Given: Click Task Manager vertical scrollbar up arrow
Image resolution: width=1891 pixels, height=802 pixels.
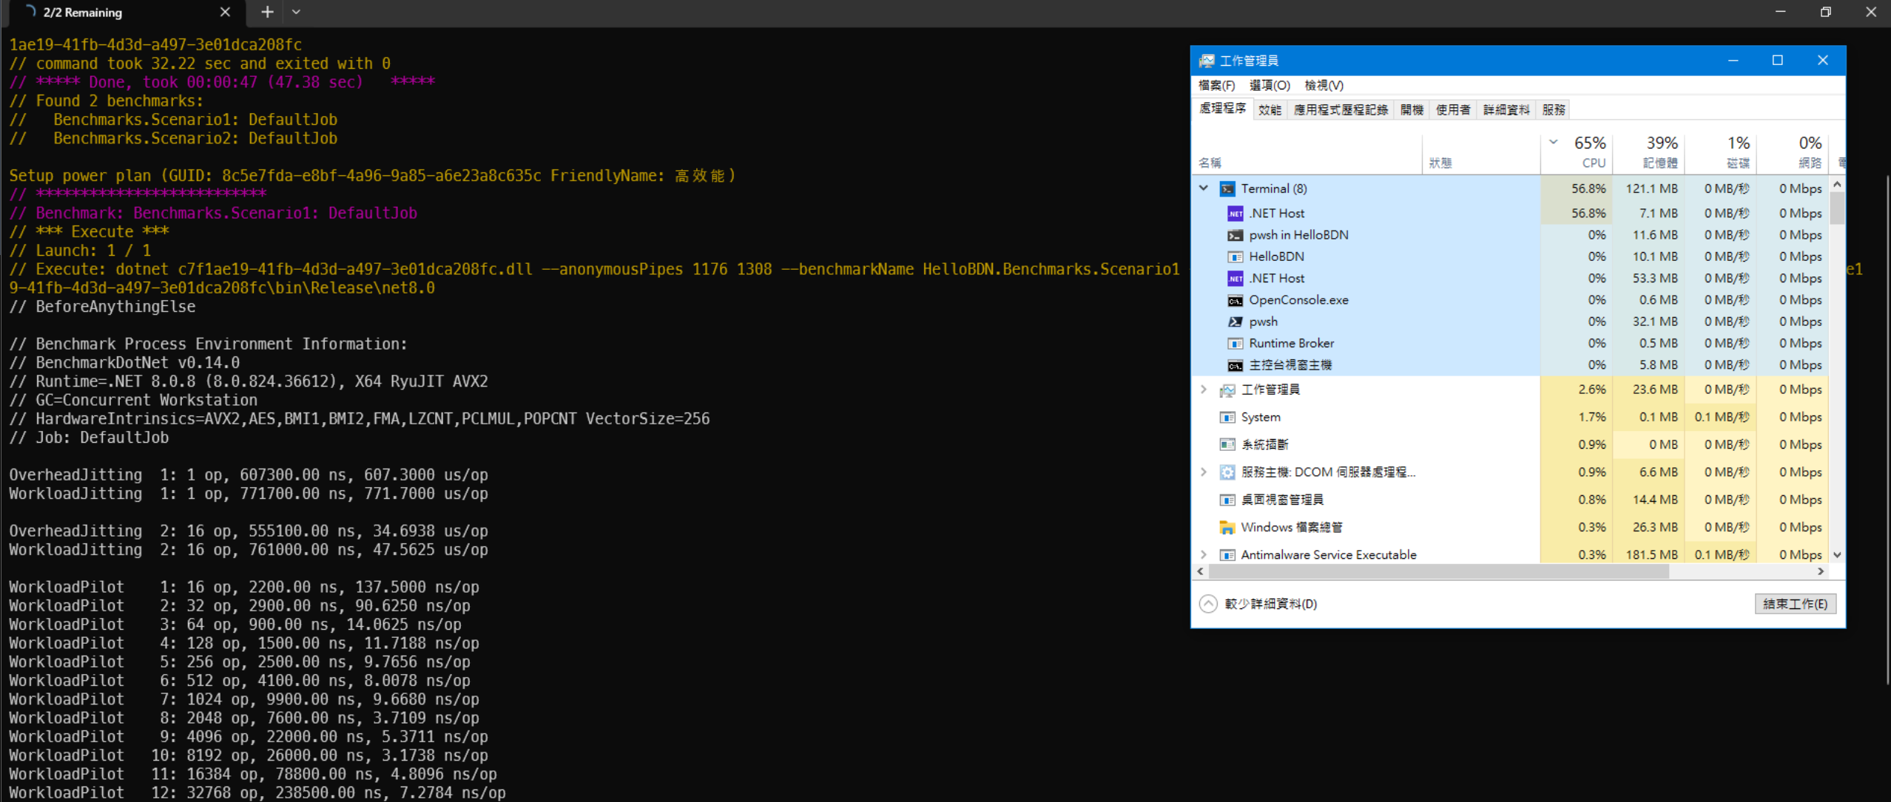Looking at the screenshot, I should click(1837, 184).
